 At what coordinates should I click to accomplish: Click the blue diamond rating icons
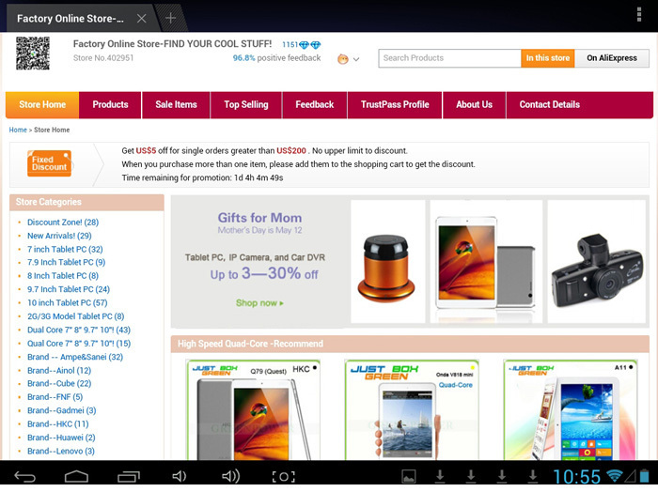click(309, 45)
